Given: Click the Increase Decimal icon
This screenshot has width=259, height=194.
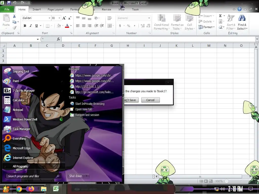Looking at the screenshot, I should tap(143, 26).
